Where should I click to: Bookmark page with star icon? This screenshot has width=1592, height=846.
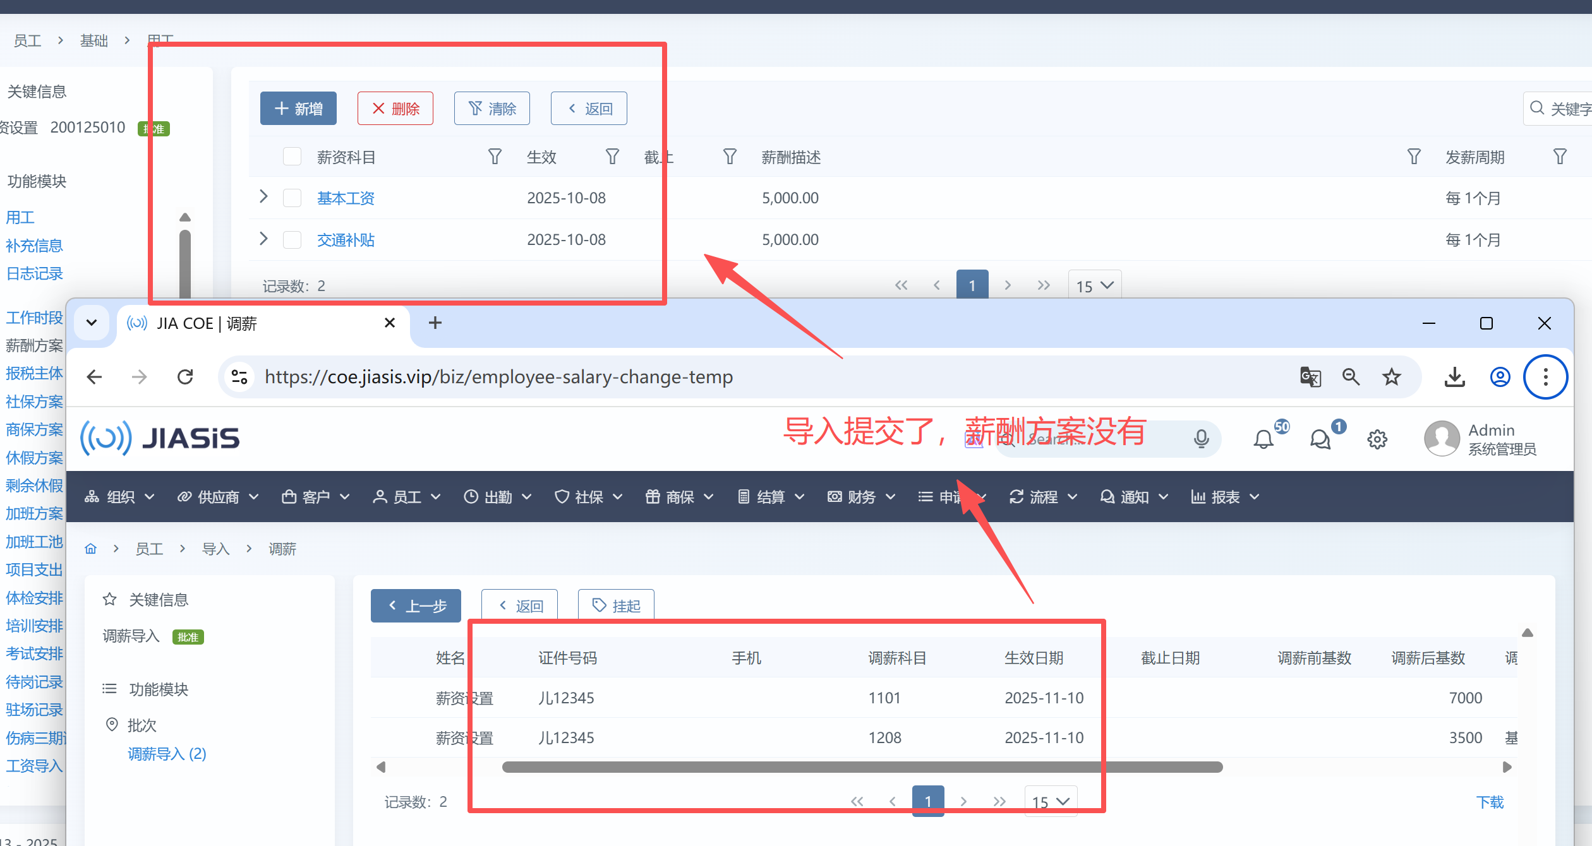pyautogui.click(x=1392, y=377)
